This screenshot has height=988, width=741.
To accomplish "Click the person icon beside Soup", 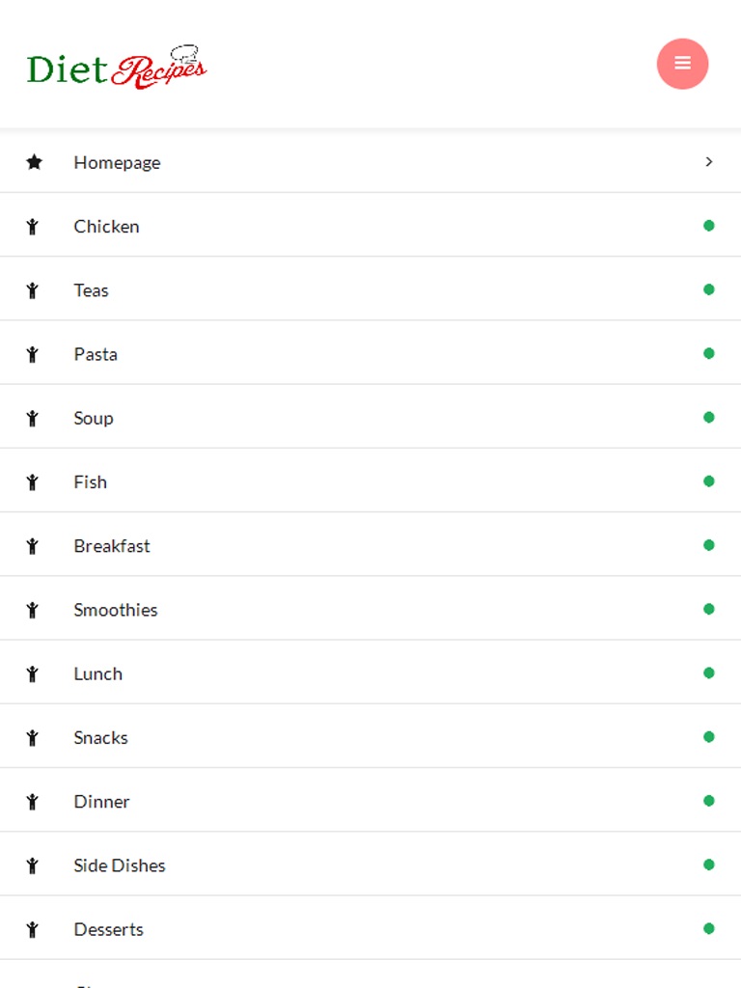I will (33, 418).
